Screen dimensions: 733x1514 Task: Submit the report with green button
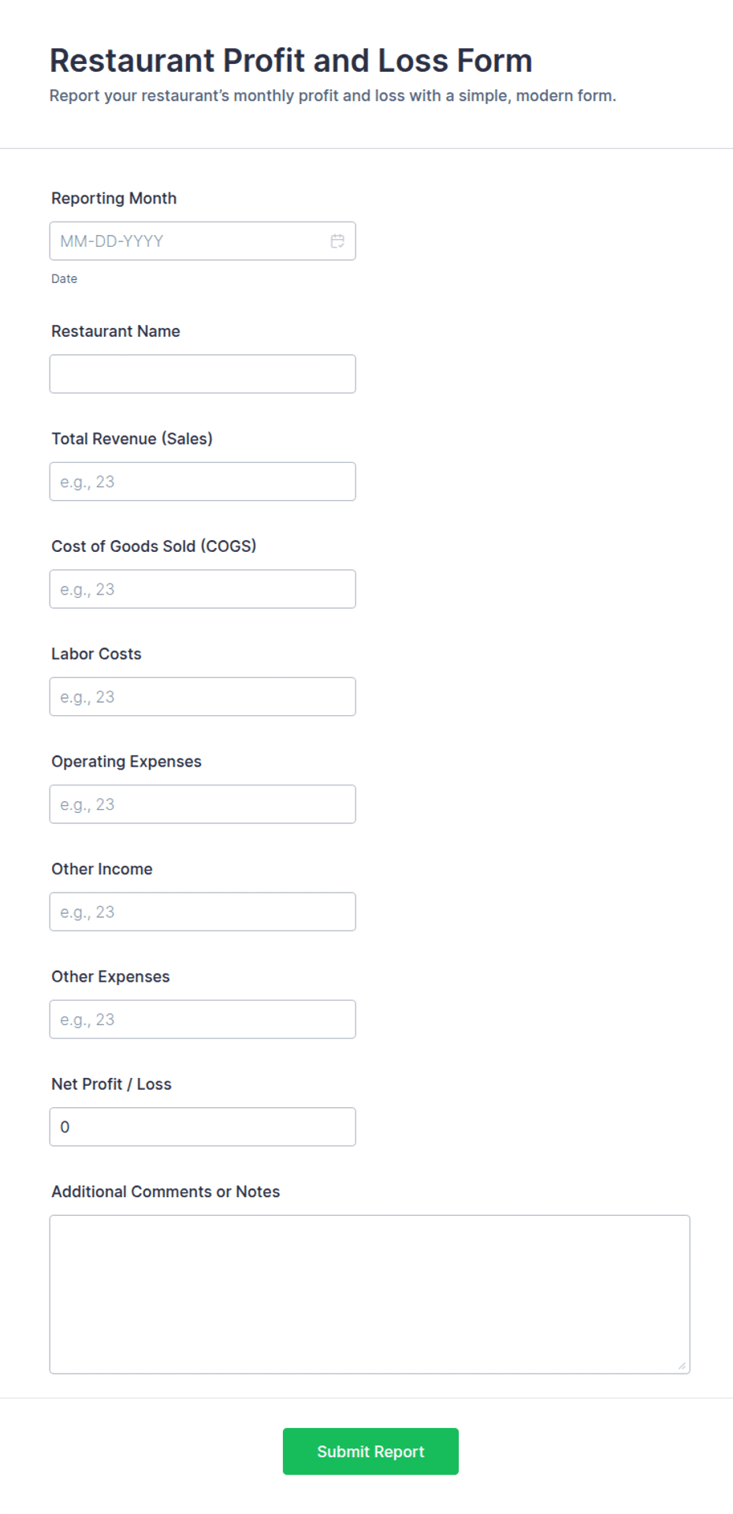coord(370,1452)
